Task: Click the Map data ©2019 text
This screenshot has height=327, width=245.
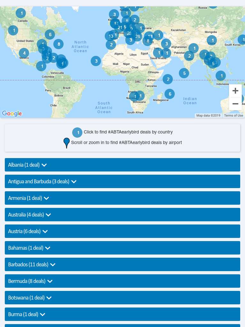Action: click(x=208, y=116)
